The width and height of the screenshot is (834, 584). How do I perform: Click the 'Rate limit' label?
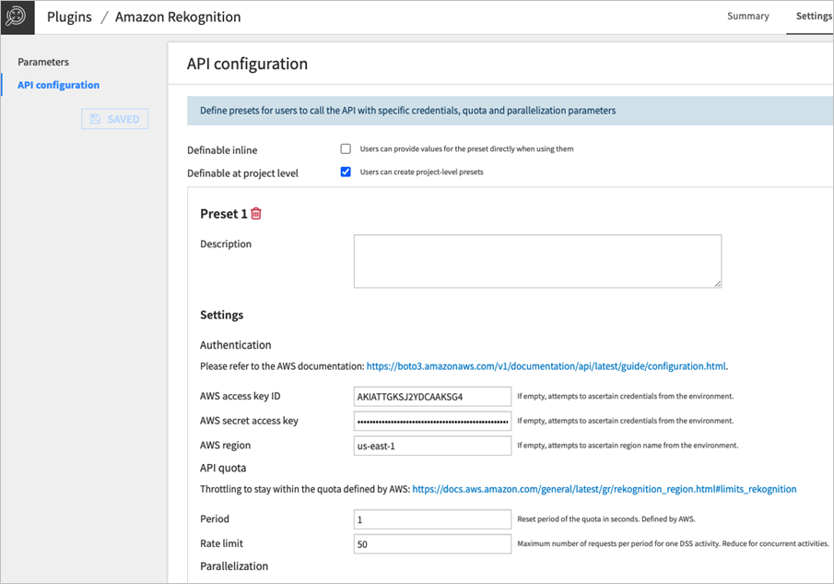pyautogui.click(x=221, y=543)
